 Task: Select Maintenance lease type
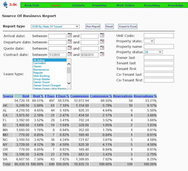[49, 70]
